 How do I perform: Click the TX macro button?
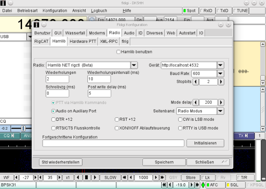[243, 136]
